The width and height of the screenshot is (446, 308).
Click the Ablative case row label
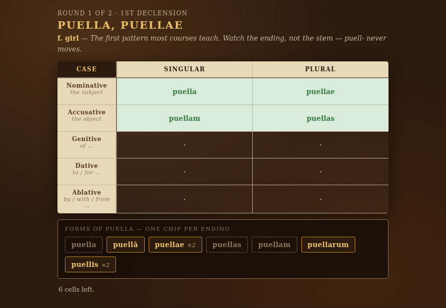[87, 199]
